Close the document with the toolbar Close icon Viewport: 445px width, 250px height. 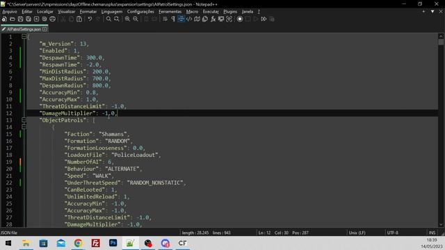36,19
